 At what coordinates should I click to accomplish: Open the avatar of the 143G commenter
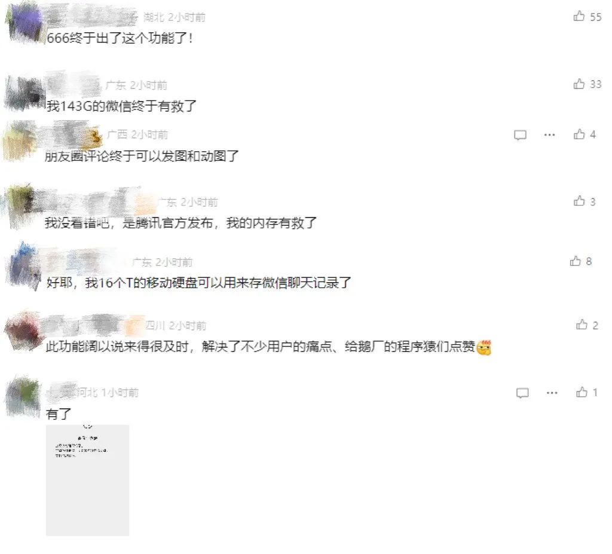coord(23,94)
